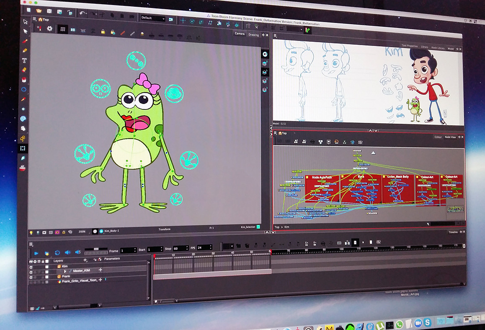Toggle visibility of the Master_KIM layer
Image resolution: width=485 pixels, height=330 pixels.
tap(31, 272)
